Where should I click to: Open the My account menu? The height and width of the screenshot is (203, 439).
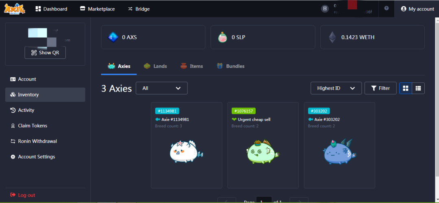[x=417, y=9]
